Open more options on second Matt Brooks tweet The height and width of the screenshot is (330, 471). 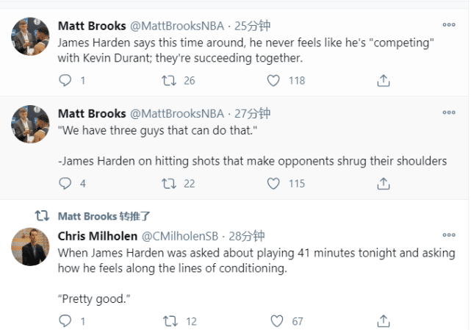pyautogui.click(x=448, y=114)
